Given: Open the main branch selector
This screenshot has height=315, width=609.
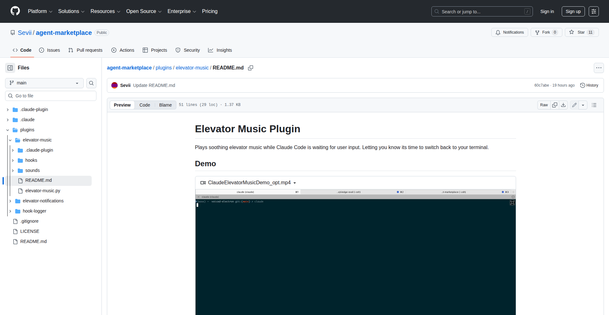Looking at the screenshot, I should tap(44, 83).
